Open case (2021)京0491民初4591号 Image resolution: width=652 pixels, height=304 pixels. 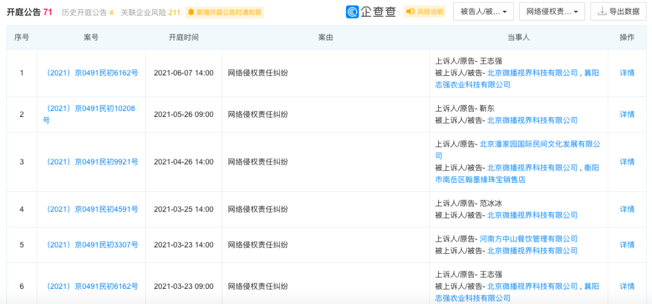92,209
